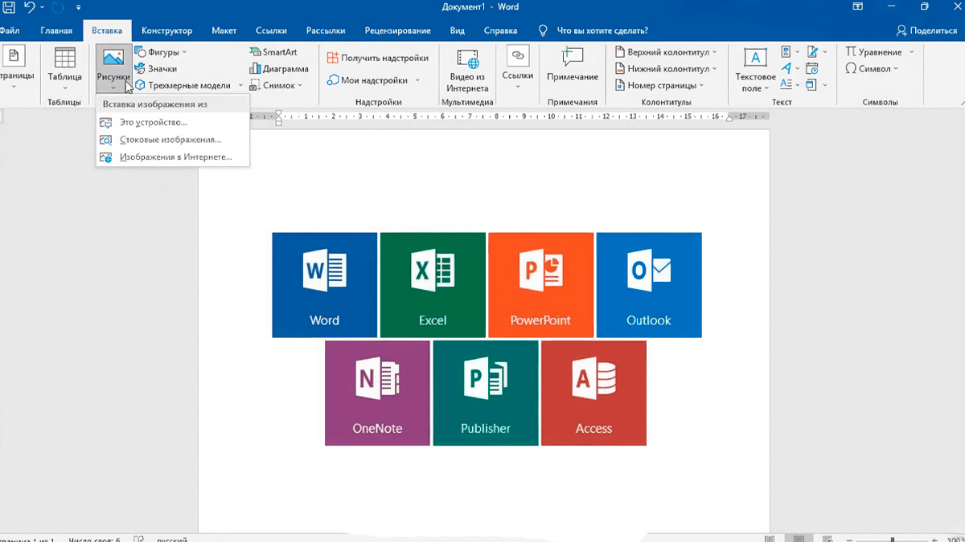This screenshot has height=542, width=965.
Task: Open Нижний колонтитул footer dropdown
Action: 715,69
